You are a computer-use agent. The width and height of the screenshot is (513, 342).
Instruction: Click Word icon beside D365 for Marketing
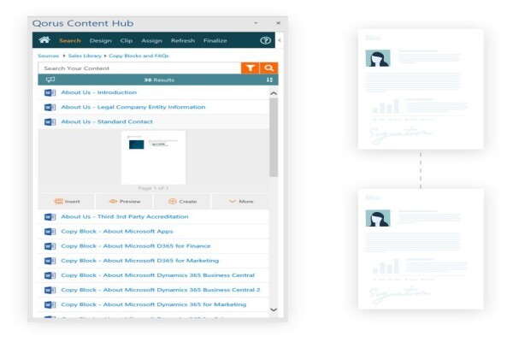[50, 261]
